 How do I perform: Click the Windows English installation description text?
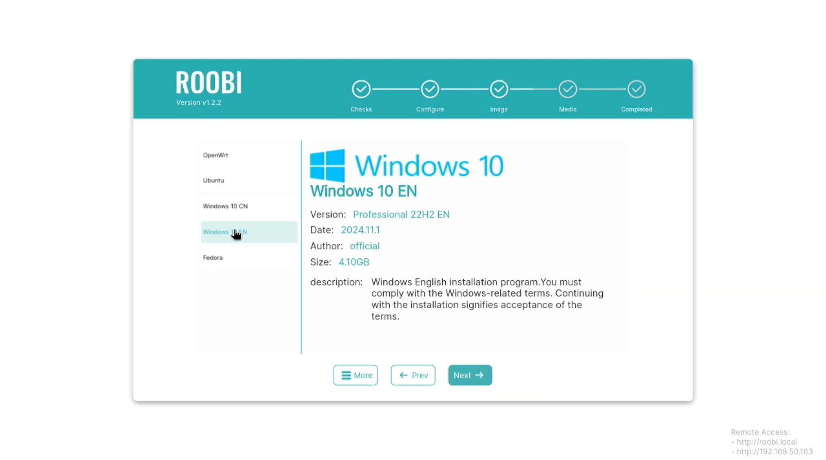[x=487, y=299]
